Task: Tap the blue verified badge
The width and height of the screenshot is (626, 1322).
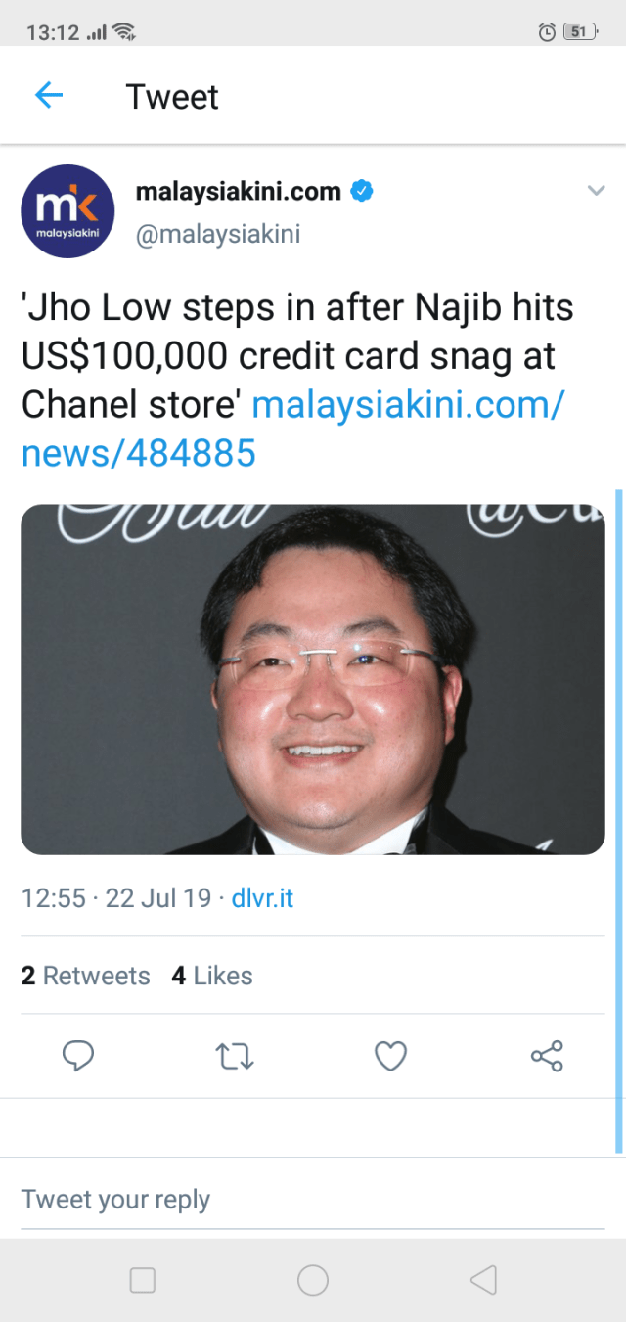Action: pyautogui.click(x=362, y=191)
